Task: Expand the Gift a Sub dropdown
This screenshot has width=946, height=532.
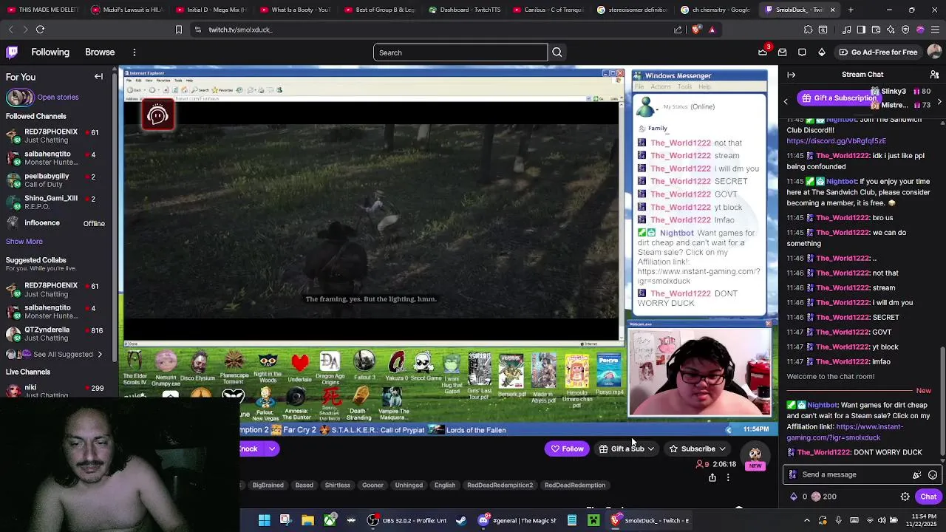Action: 650,449
